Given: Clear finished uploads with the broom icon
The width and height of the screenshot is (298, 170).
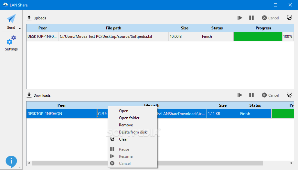Looking at the screenshot, I should (x=289, y=18).
